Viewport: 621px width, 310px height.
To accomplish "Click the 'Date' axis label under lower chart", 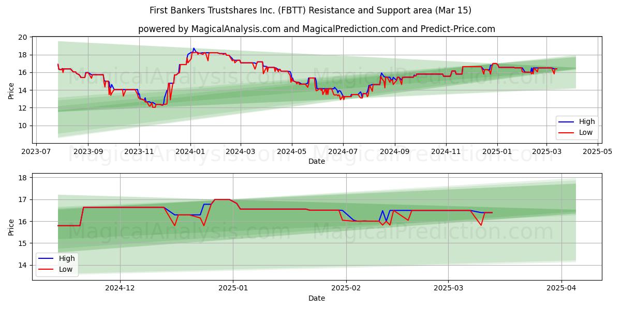I will (x=317, y=298).
